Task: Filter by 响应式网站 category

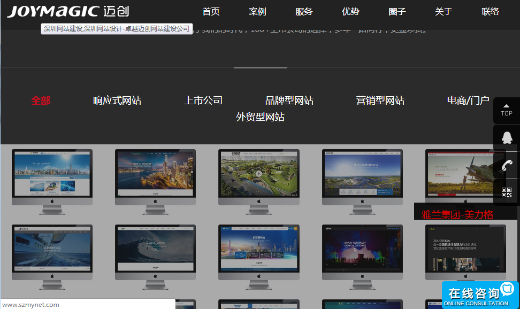Action: click(117, 101)
